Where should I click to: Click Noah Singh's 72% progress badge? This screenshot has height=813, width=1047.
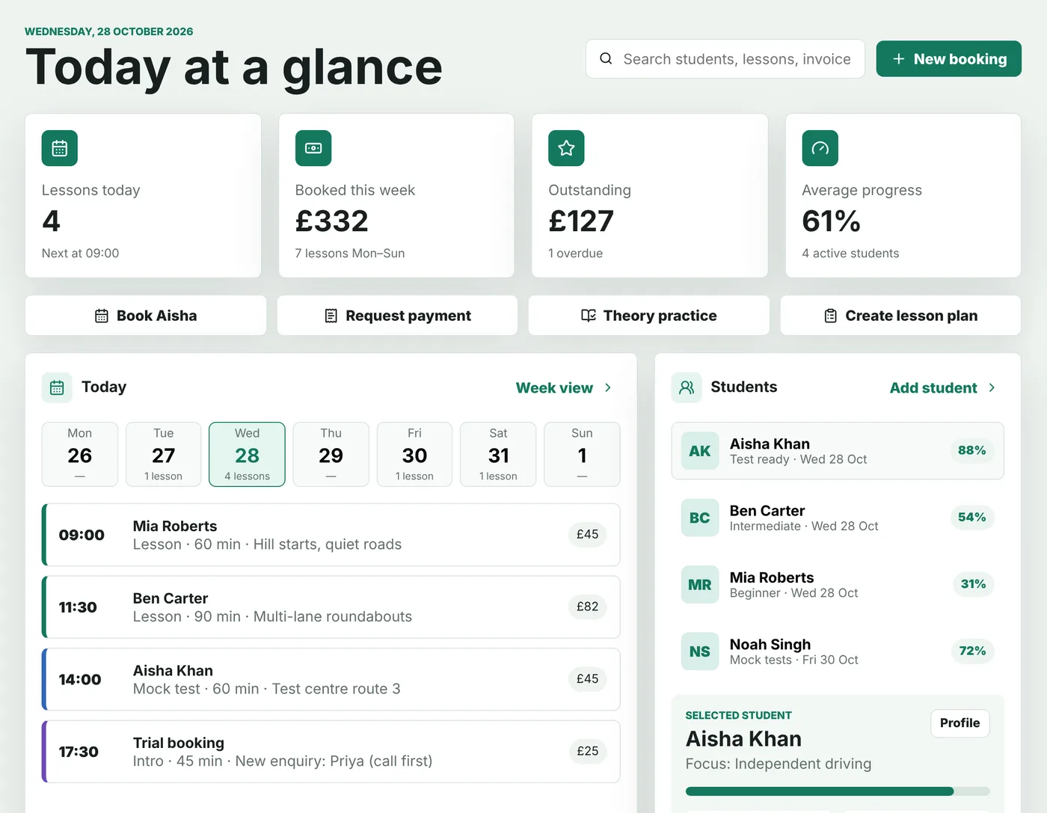[972, 651]
